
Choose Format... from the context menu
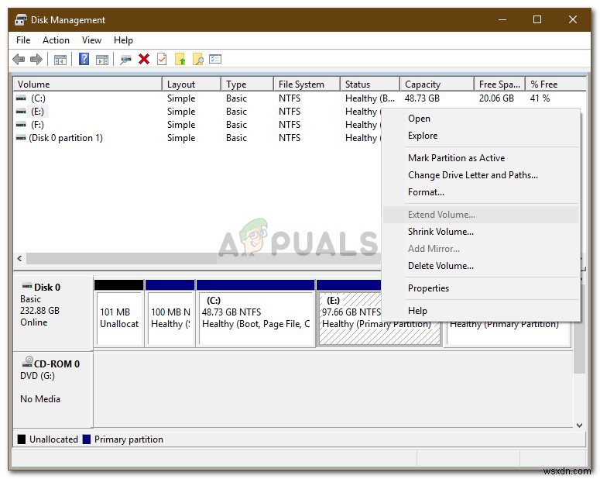[x=481, y=192]
